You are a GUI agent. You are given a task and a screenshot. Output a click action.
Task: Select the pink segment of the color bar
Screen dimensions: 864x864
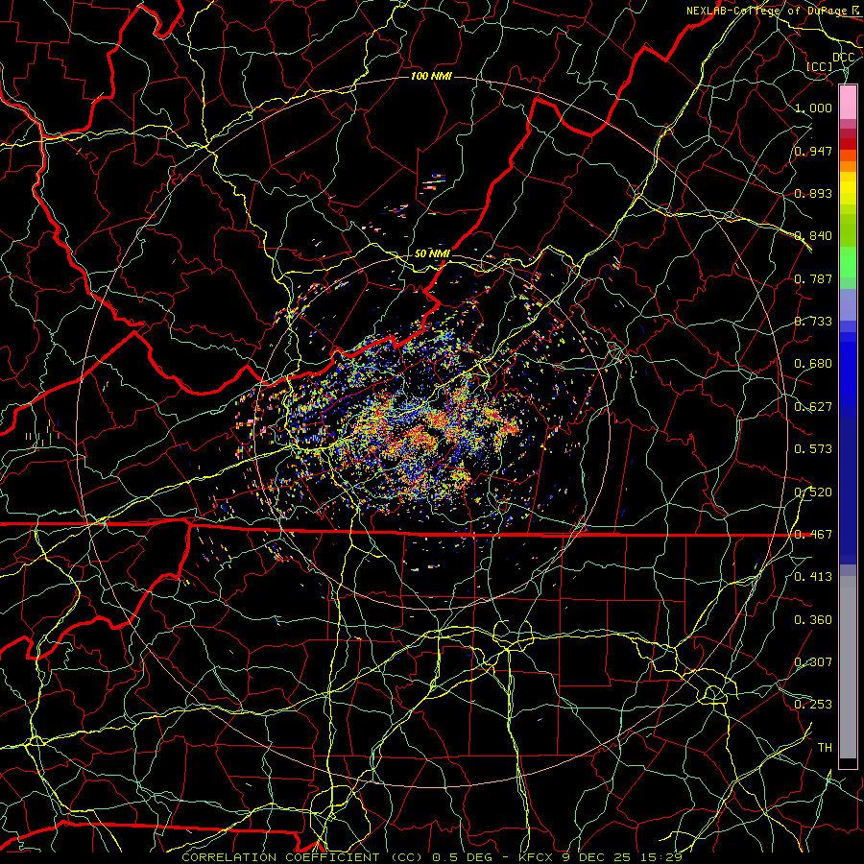click(848, 103)
